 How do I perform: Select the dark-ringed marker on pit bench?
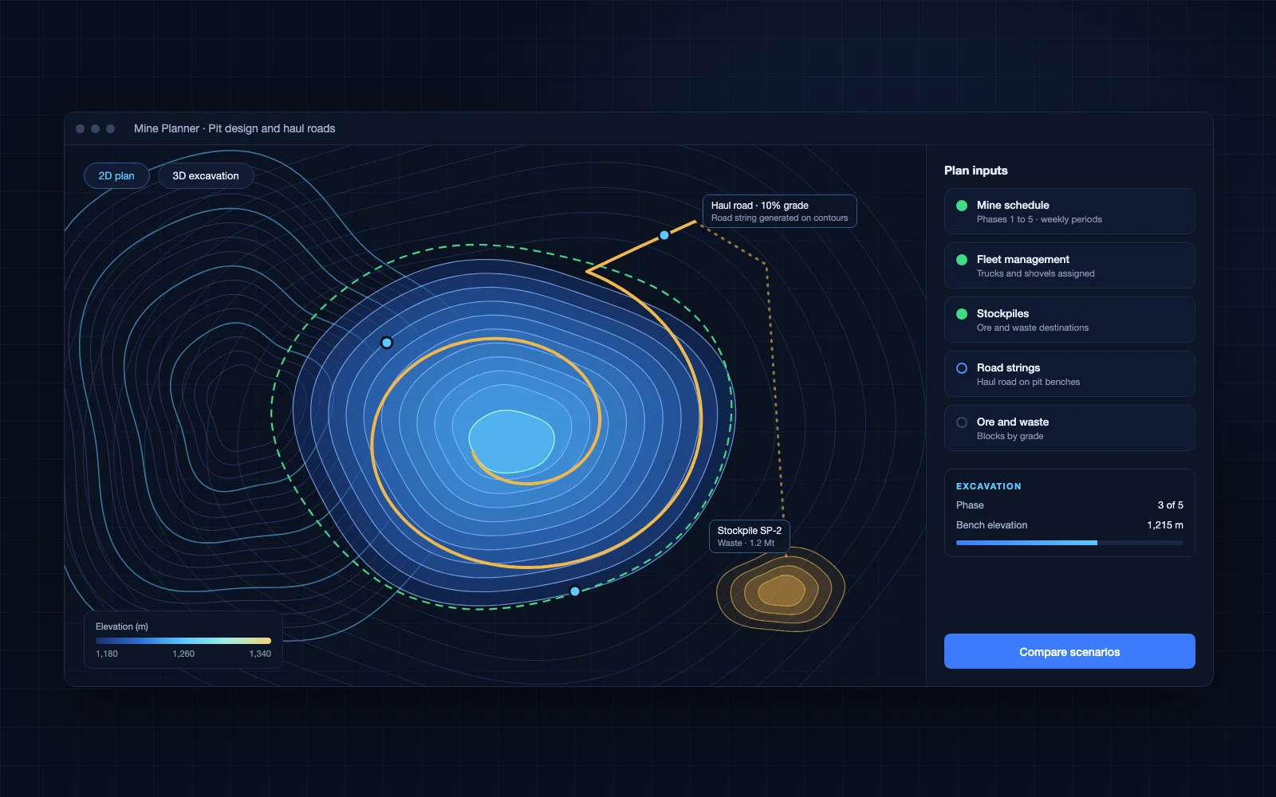coord(387,343)
